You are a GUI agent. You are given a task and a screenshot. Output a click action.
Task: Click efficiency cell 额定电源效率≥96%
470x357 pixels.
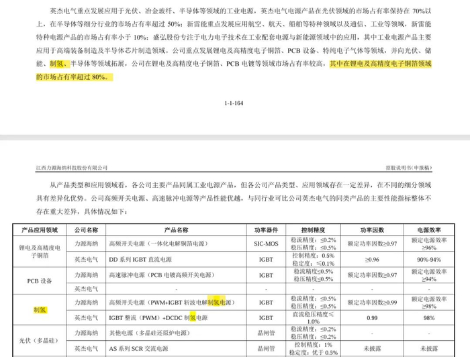tap(429, 244)
